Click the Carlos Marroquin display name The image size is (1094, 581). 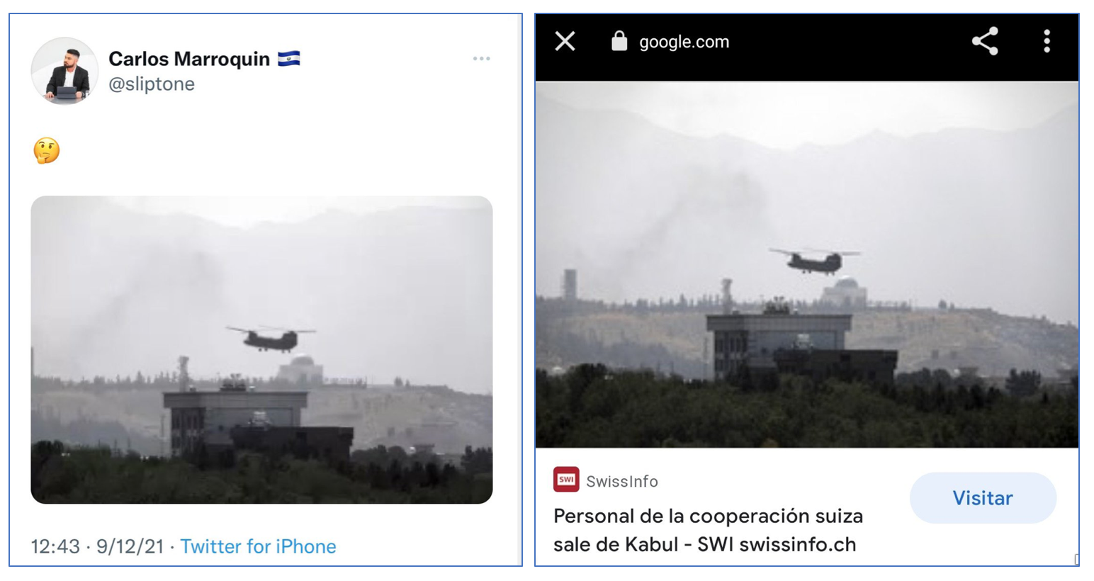(189, 59)
